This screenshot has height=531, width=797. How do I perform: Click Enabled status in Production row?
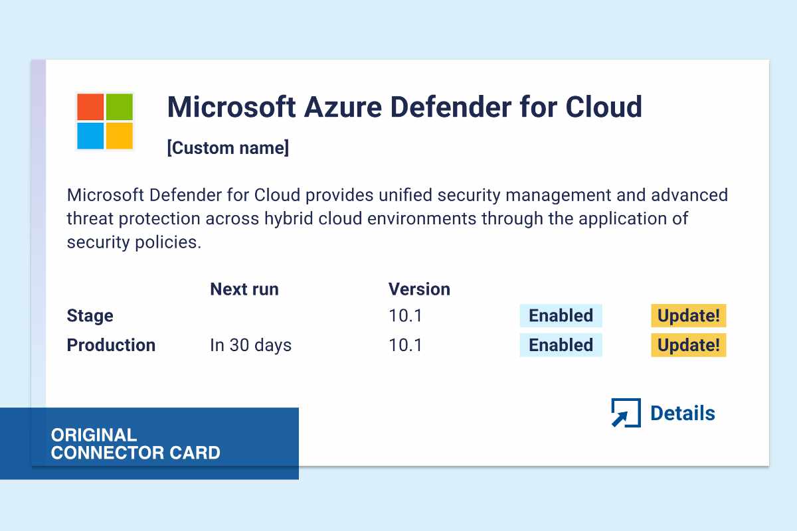[x=561, y=345]
